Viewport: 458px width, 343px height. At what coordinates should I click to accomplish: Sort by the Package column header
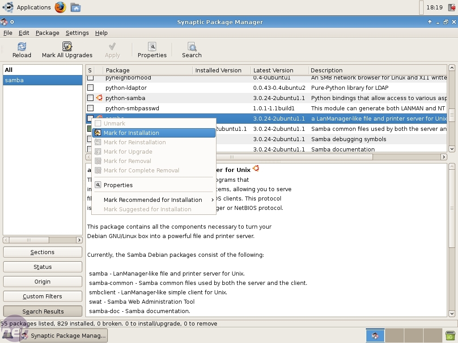point(148,70)
